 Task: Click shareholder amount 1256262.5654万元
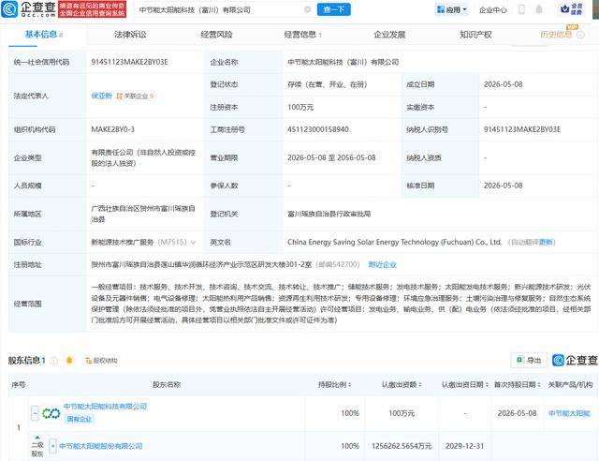402,446
